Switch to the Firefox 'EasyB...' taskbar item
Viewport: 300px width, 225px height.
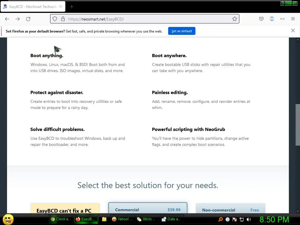point(86,219)
